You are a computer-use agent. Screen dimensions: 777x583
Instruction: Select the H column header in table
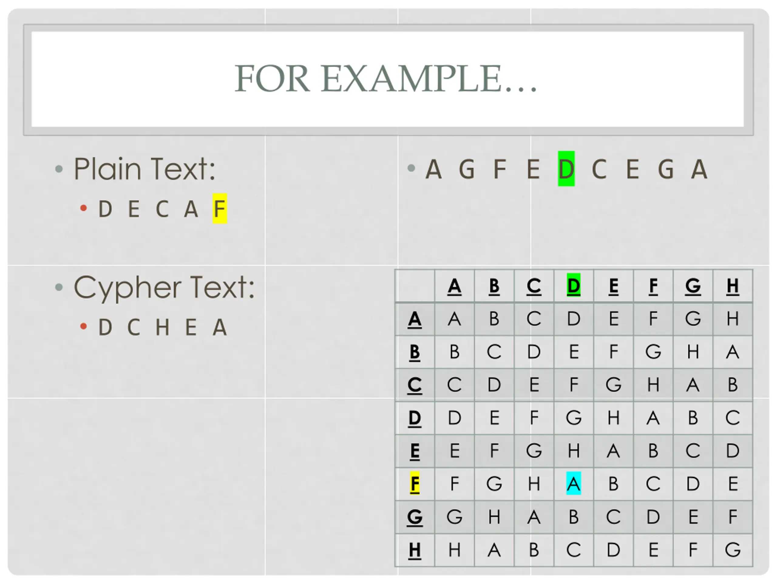tap(732, 286)
